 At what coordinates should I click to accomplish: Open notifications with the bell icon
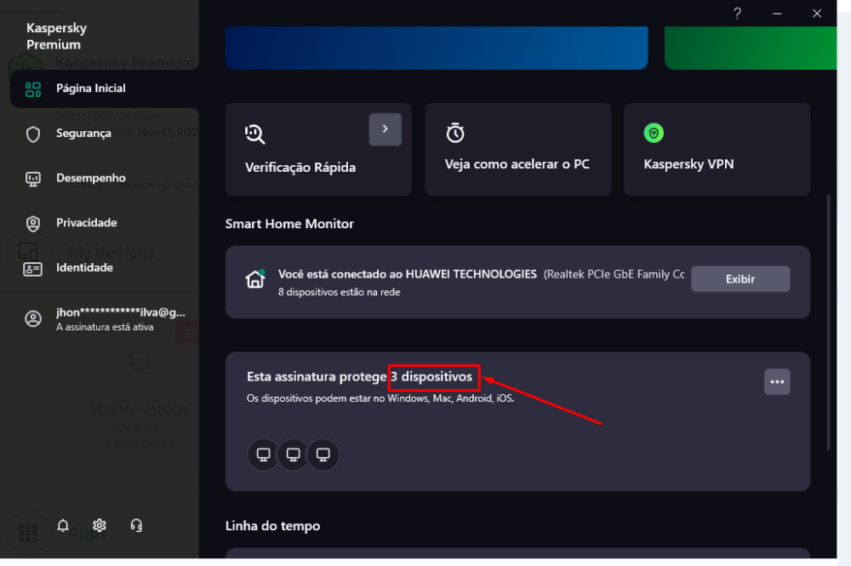[x=63, y=526]
